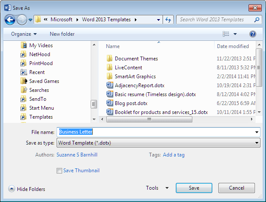Sort by the Name column header
Viewport: 266px width, 202px height.
(x=113, y=46)
